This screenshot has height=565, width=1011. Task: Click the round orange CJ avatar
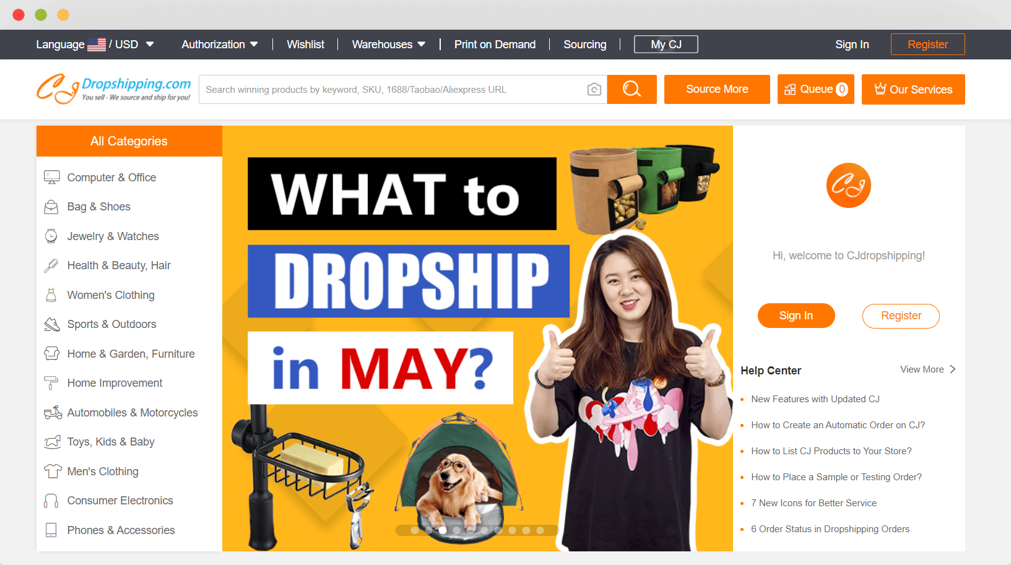[x=848, y=186]
